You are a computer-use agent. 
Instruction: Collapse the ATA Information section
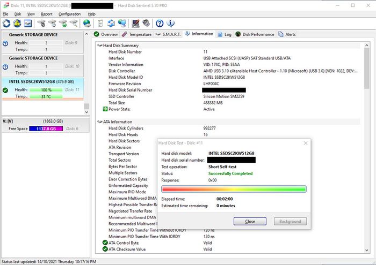pyautogui.click(x=99, y=122)
